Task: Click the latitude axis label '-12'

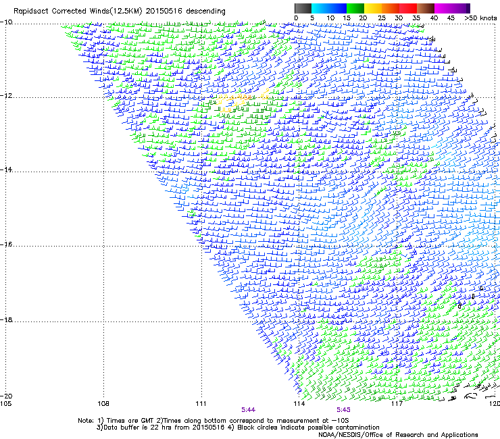Action: coord(6,96)
